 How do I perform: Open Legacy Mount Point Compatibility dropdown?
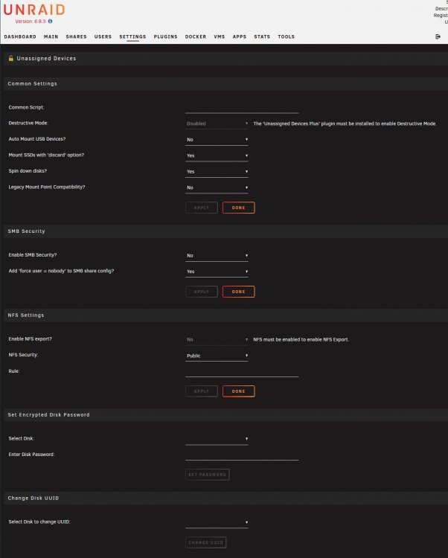point(217,188)
